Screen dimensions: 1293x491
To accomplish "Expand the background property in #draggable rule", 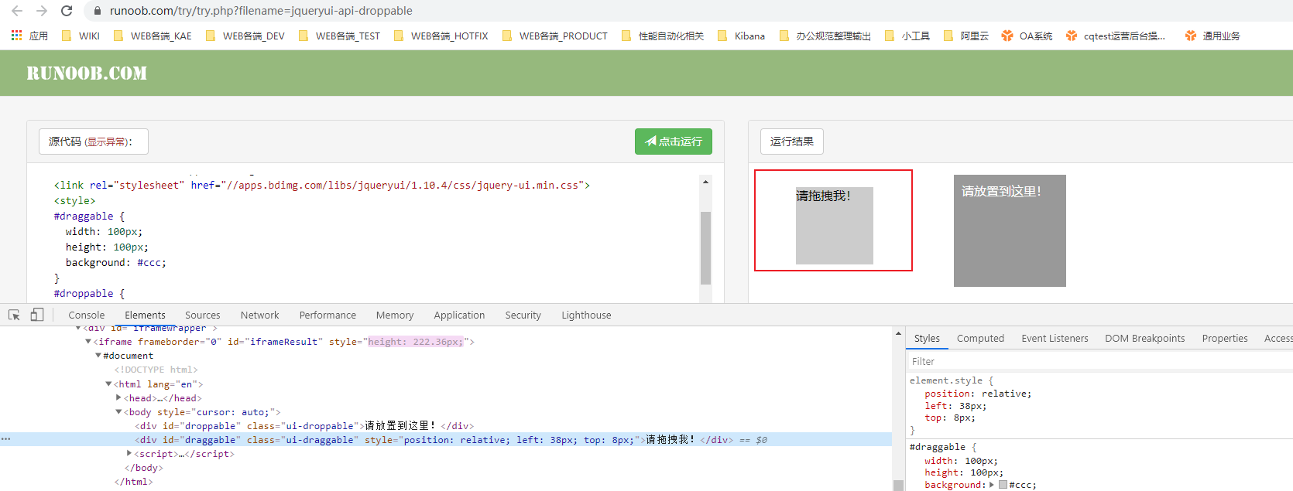I will click(992, 485).
